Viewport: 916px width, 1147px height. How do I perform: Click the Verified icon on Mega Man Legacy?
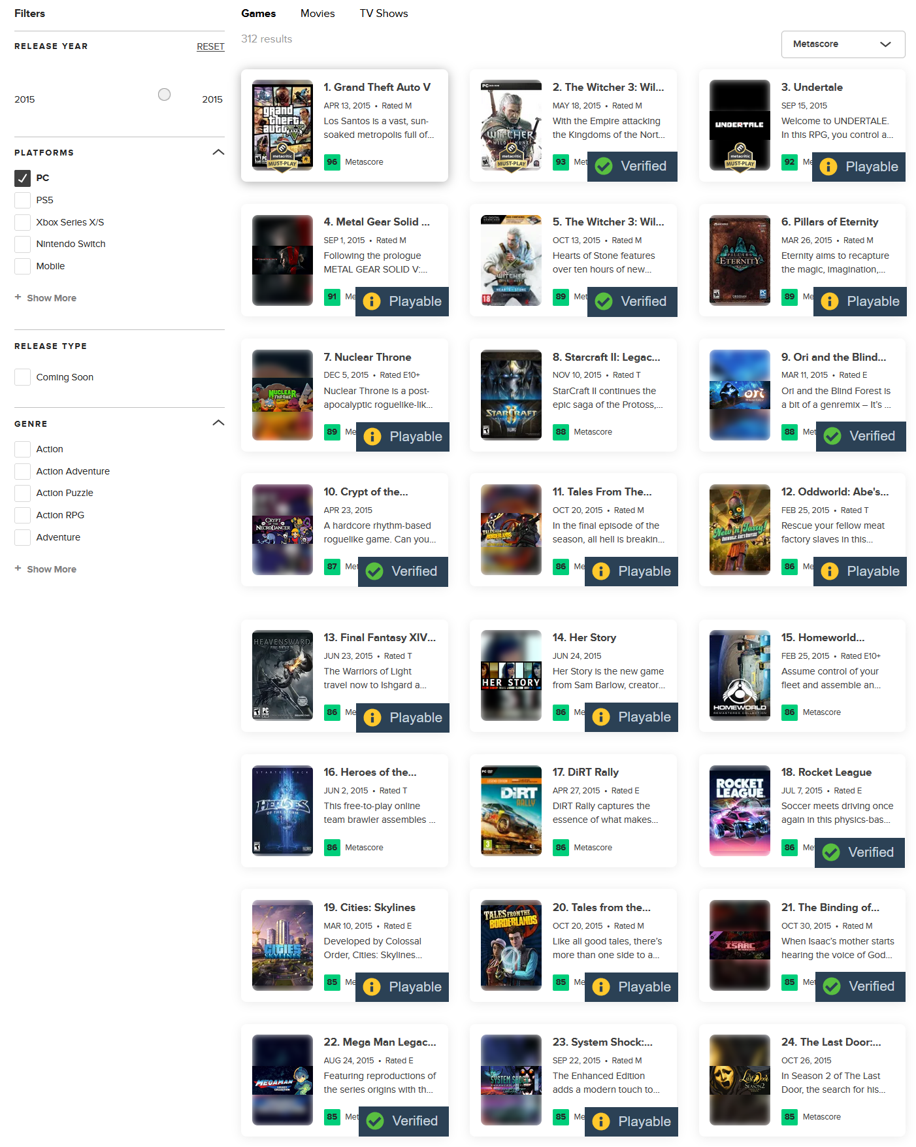375,1121
